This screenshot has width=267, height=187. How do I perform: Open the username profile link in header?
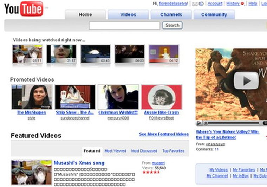click(x=173, y=4)
